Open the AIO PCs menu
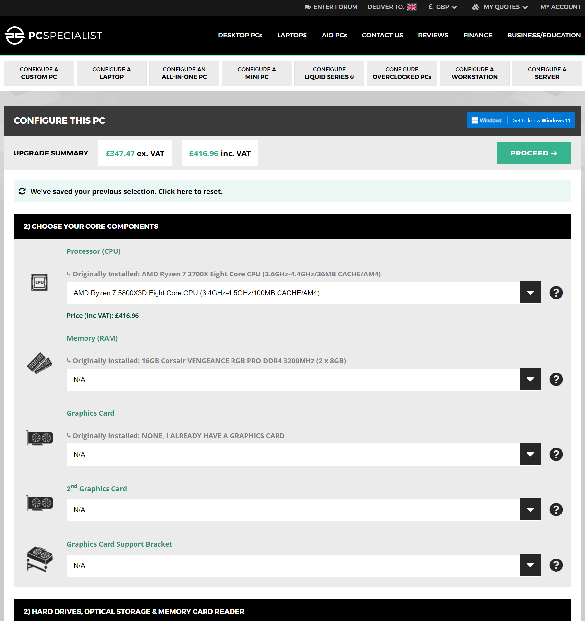The image size is (585, 621). tap(334, 35)
